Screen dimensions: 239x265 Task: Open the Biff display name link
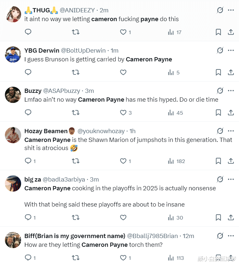75,236
